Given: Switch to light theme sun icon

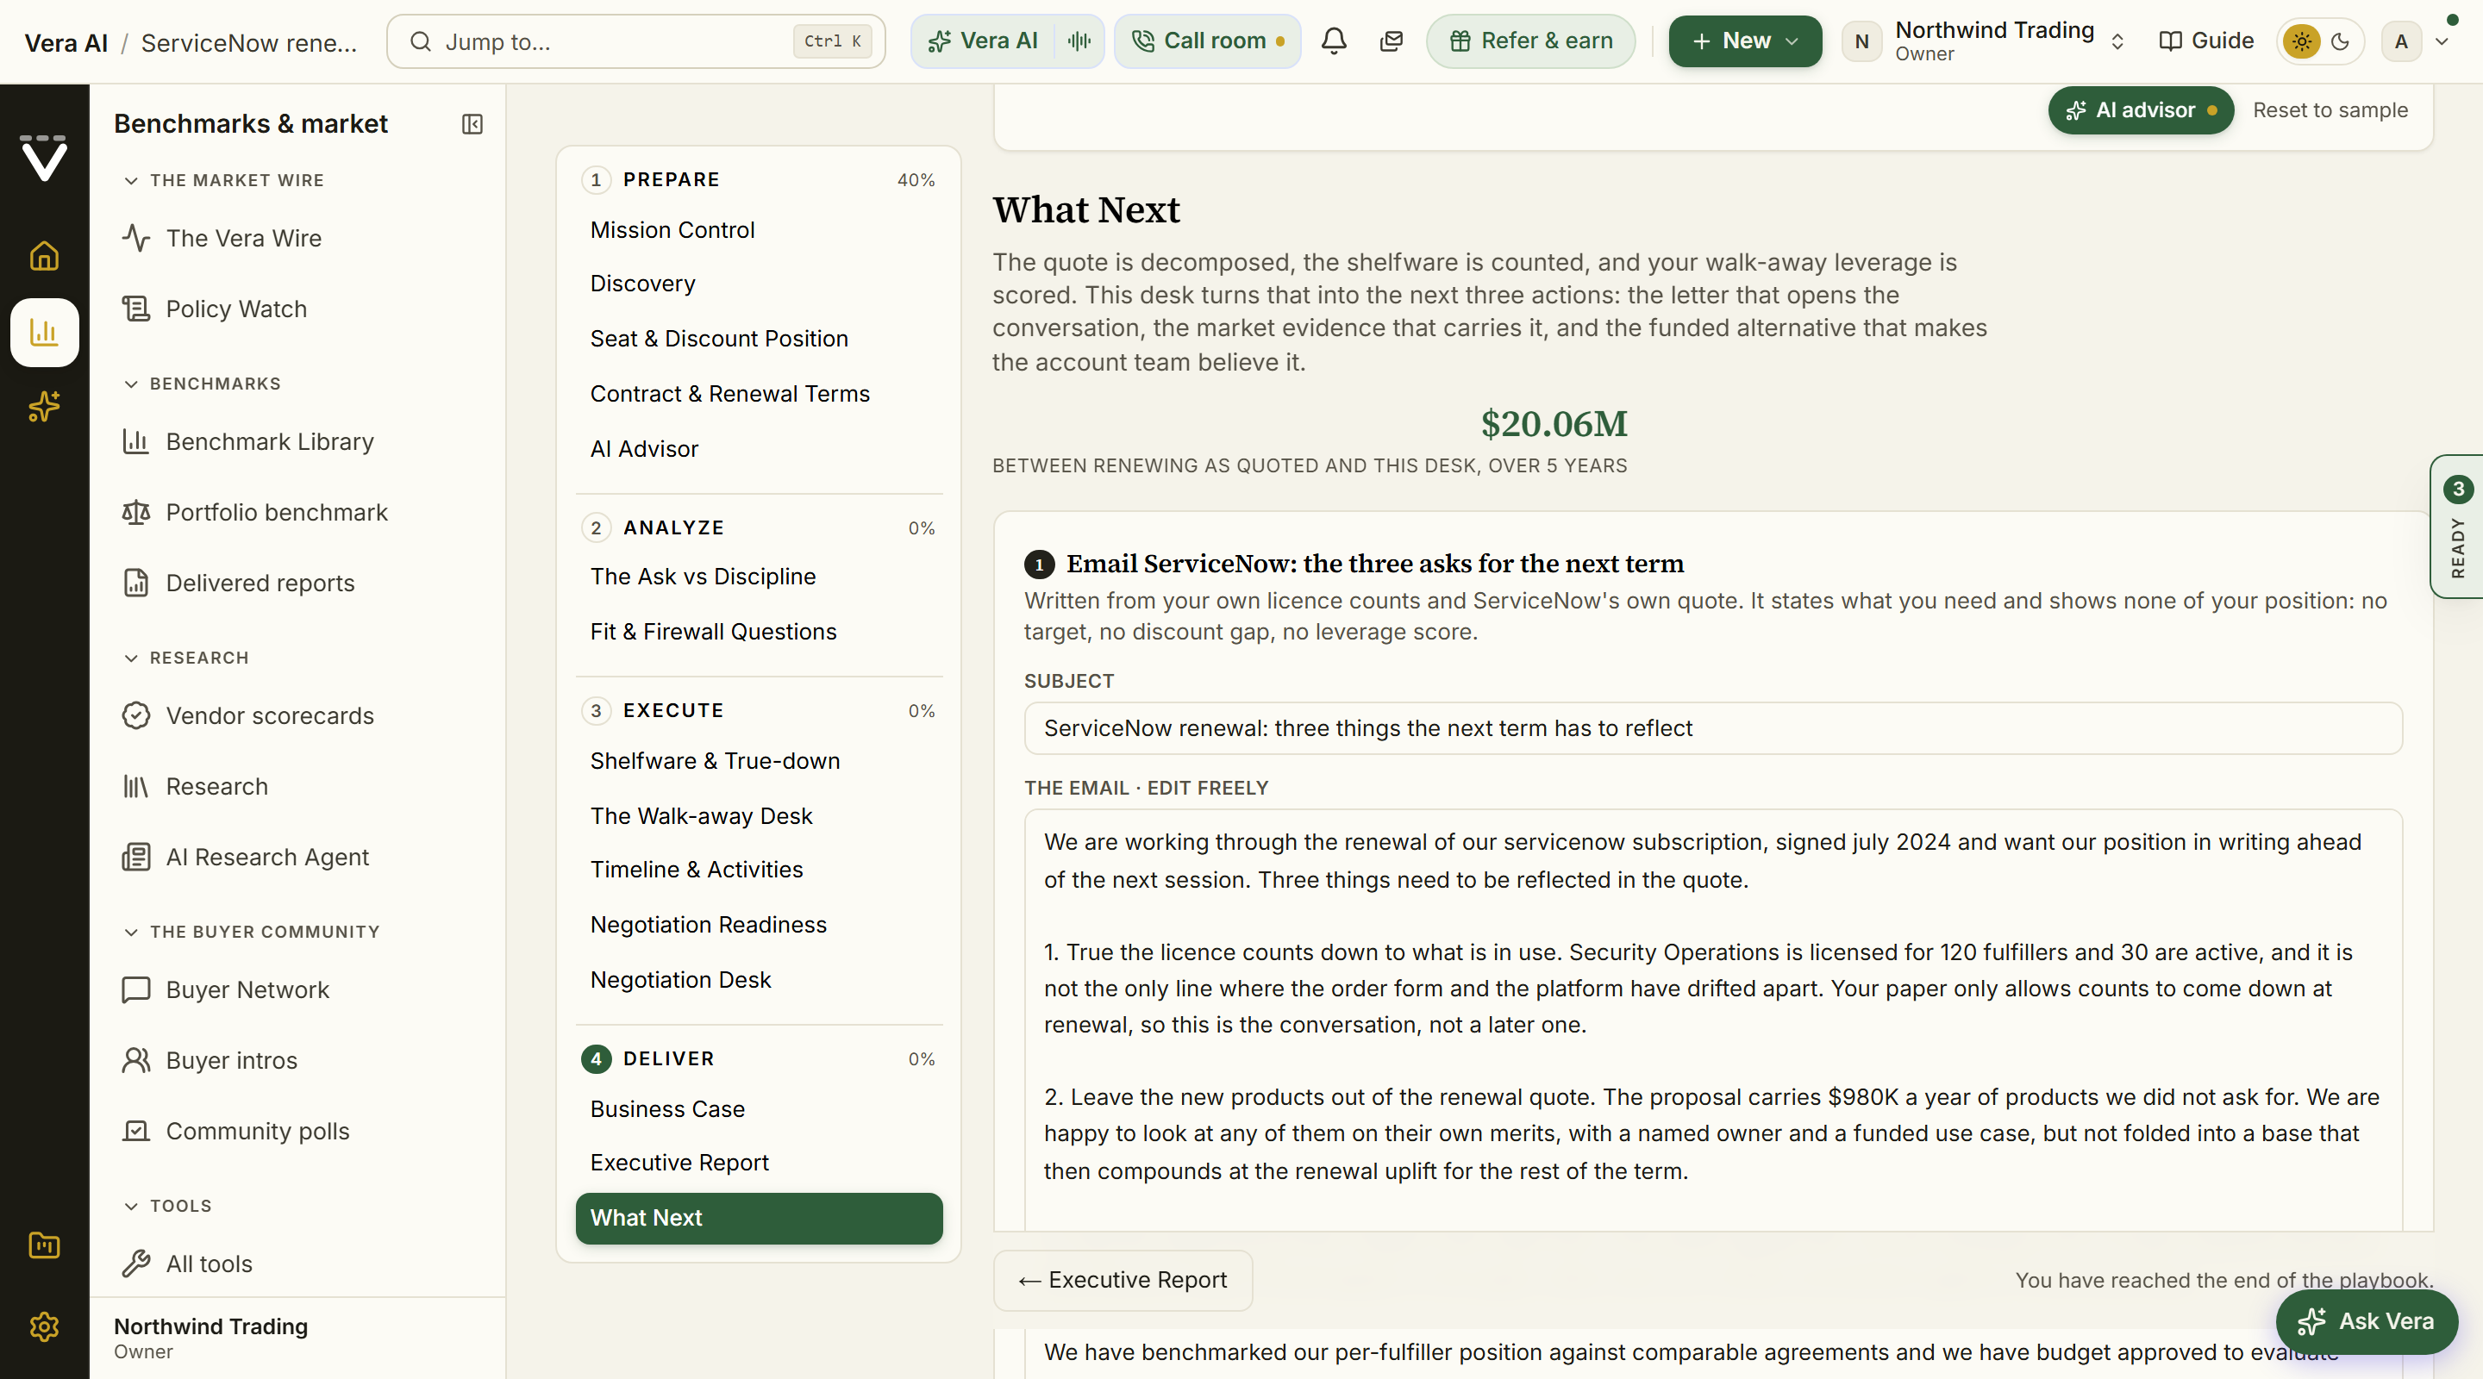Looking at the screenshot, I should click(2301, 41).
